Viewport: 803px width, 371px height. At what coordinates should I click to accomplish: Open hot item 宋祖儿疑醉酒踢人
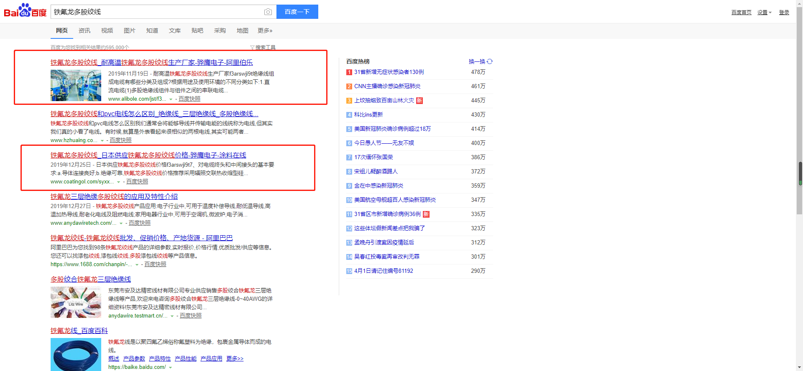point(376,172)
